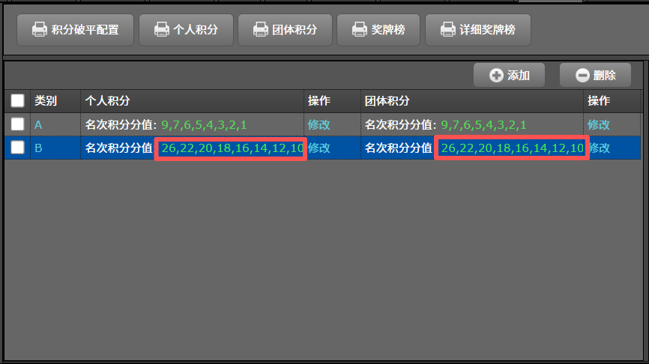Click 修改 for row B 个人积分

click(319, 148)
